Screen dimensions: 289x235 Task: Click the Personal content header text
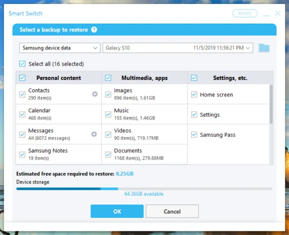tap(59, 78)
